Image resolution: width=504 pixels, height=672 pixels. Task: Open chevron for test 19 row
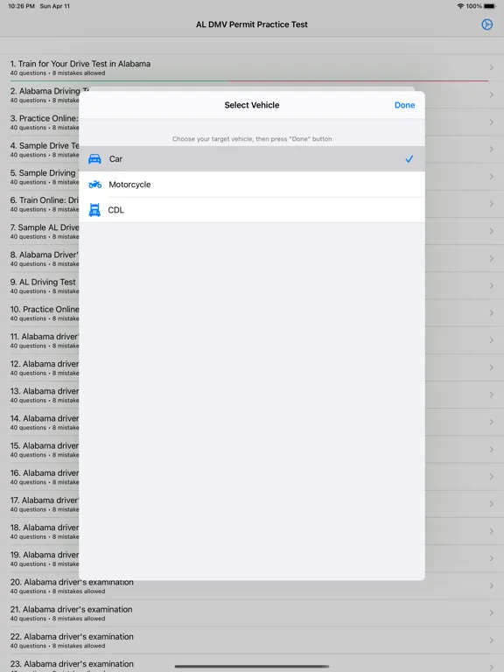pos(492,558)
